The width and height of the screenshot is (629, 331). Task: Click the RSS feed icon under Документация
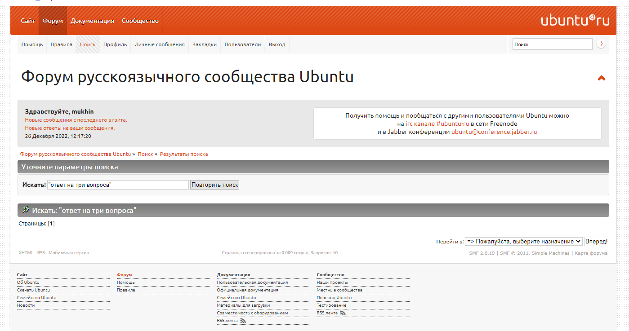point(243,321)
